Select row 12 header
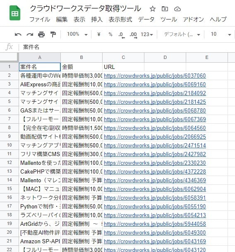The width and height of the screenshot is (235, 252). point(9,163)
